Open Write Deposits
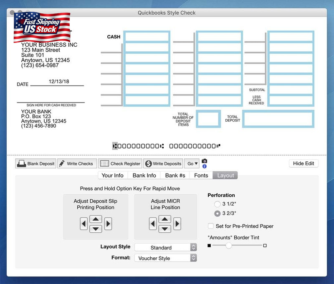Screen dimensions: 334x284 (x=163, y=163)
